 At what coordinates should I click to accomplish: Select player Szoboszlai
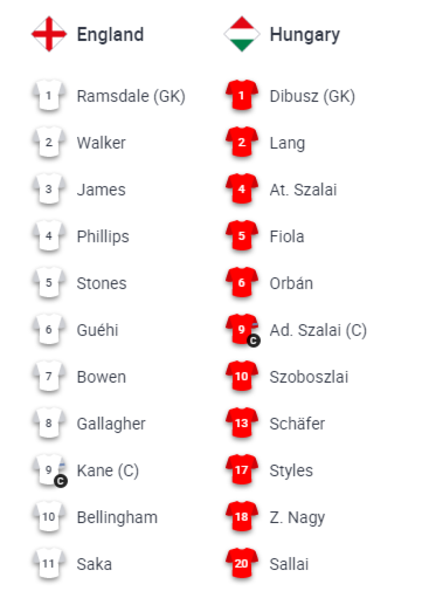(309, 377)
